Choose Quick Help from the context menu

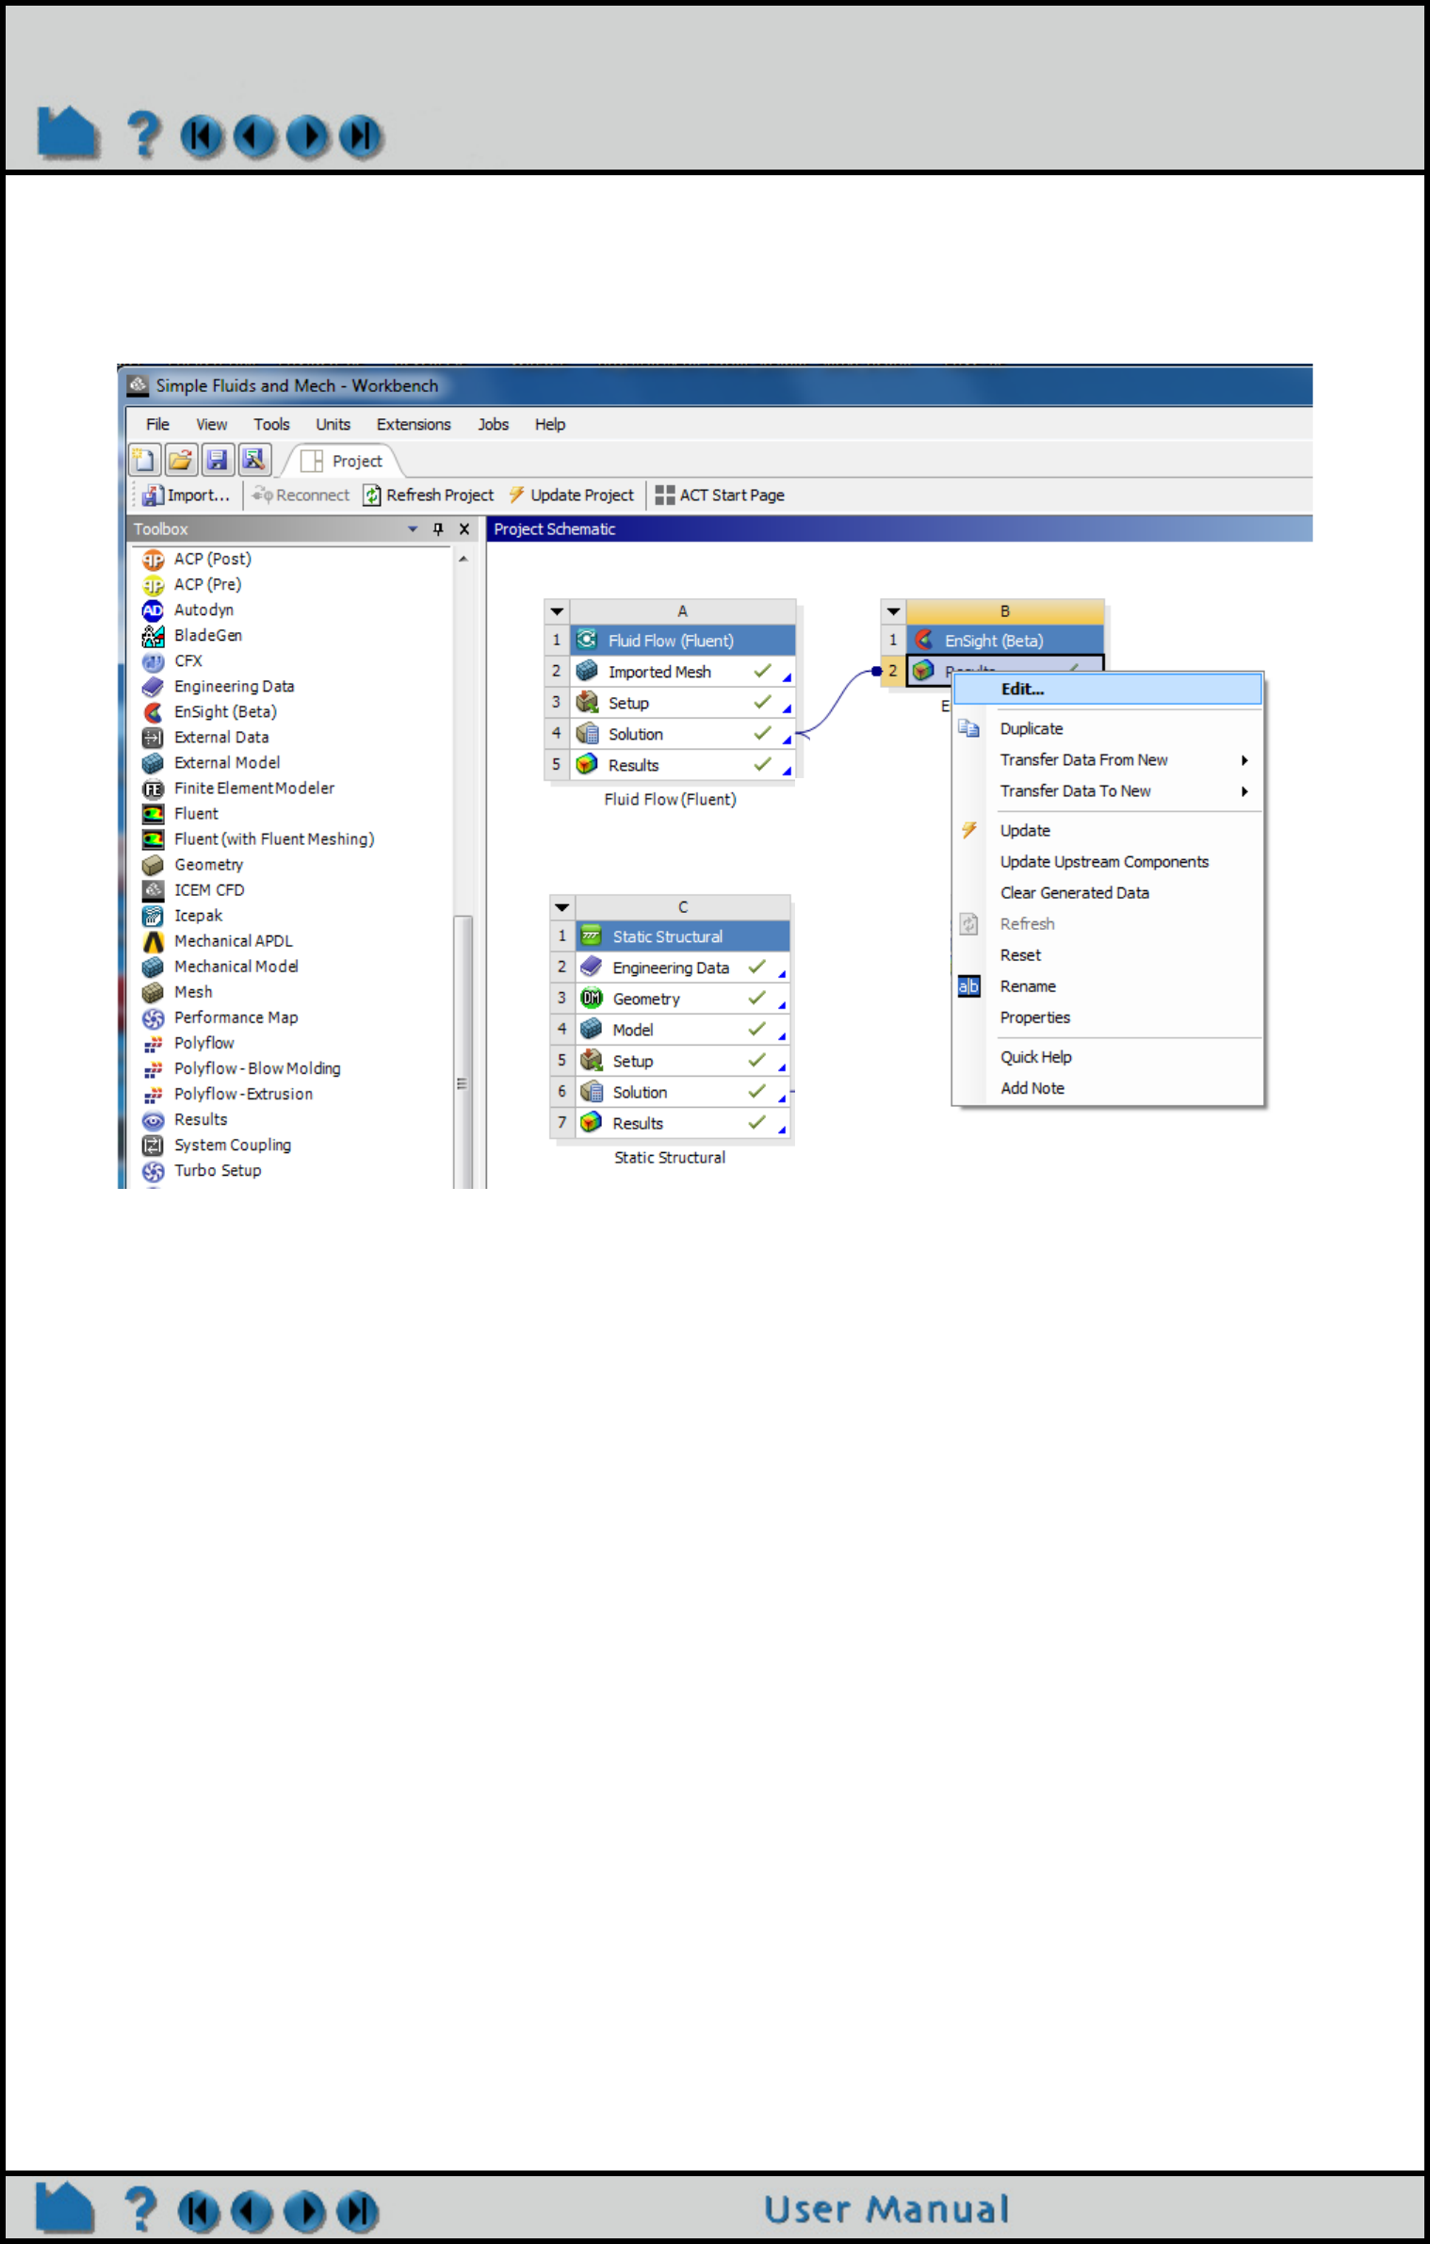tap(1108, 1057)
